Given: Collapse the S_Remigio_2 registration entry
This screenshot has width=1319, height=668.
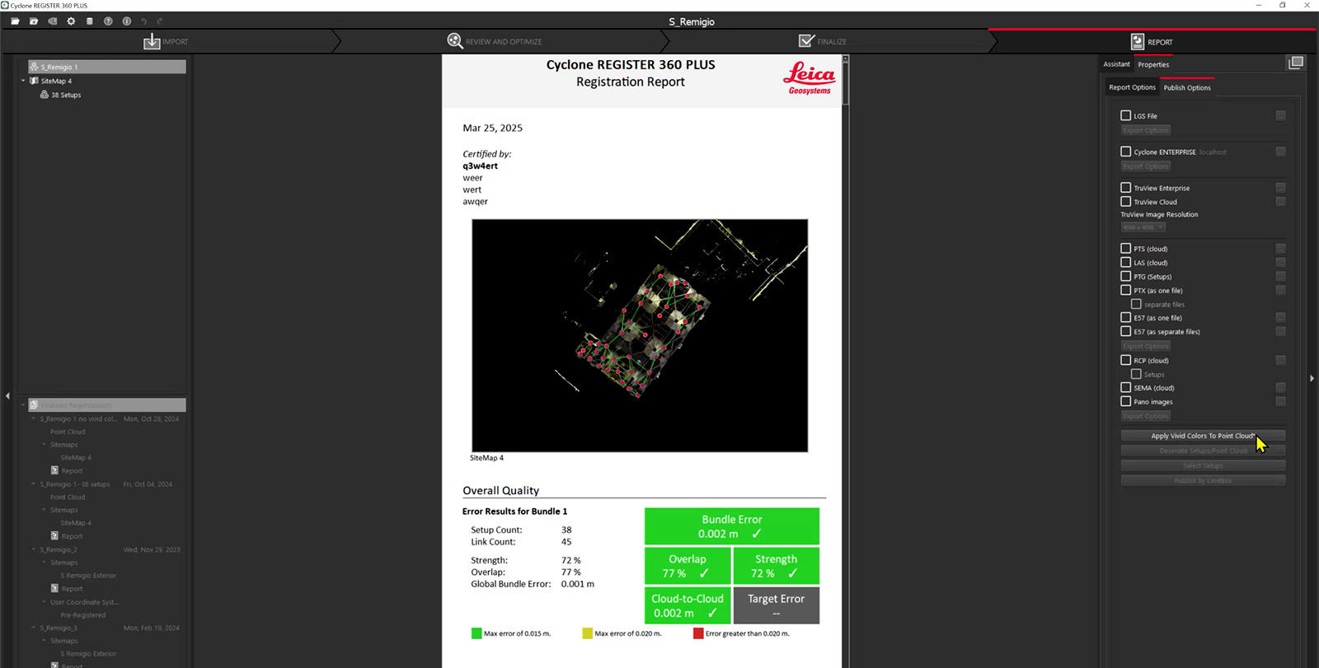Looking at the screenshot, I should [34, 549].
